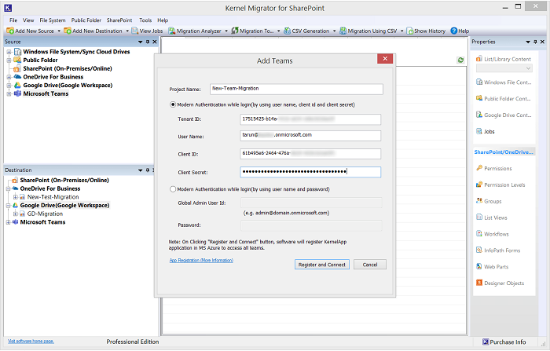
Task: Close the Properties panel
Action: (x=542, y=42)
